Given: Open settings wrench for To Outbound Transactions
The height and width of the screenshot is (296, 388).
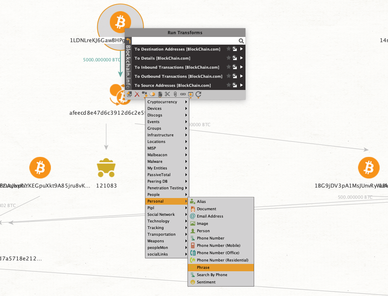Looking at the screenshot, I should [x=235, y=76].
